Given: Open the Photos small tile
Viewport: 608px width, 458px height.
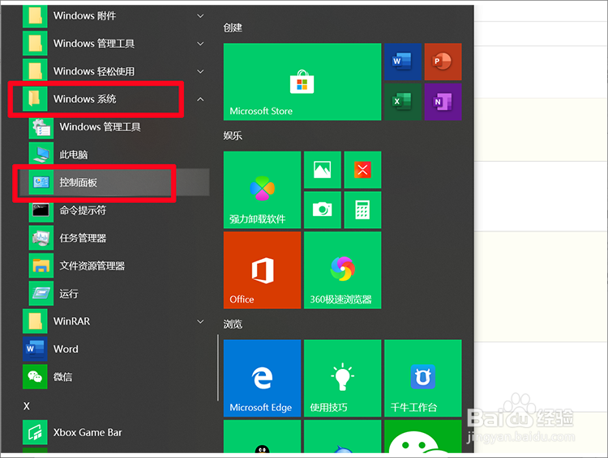Looking at the screenshot, I should point(322,170).
